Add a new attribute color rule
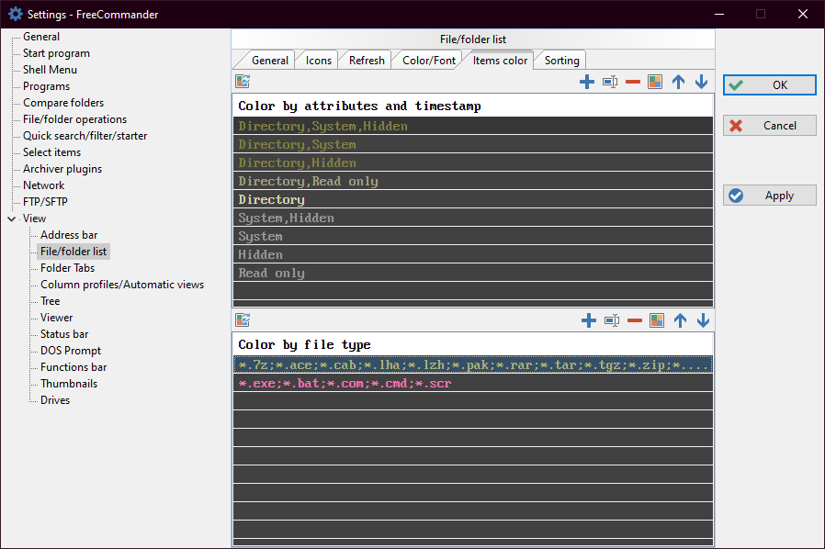 pos(587,82)
